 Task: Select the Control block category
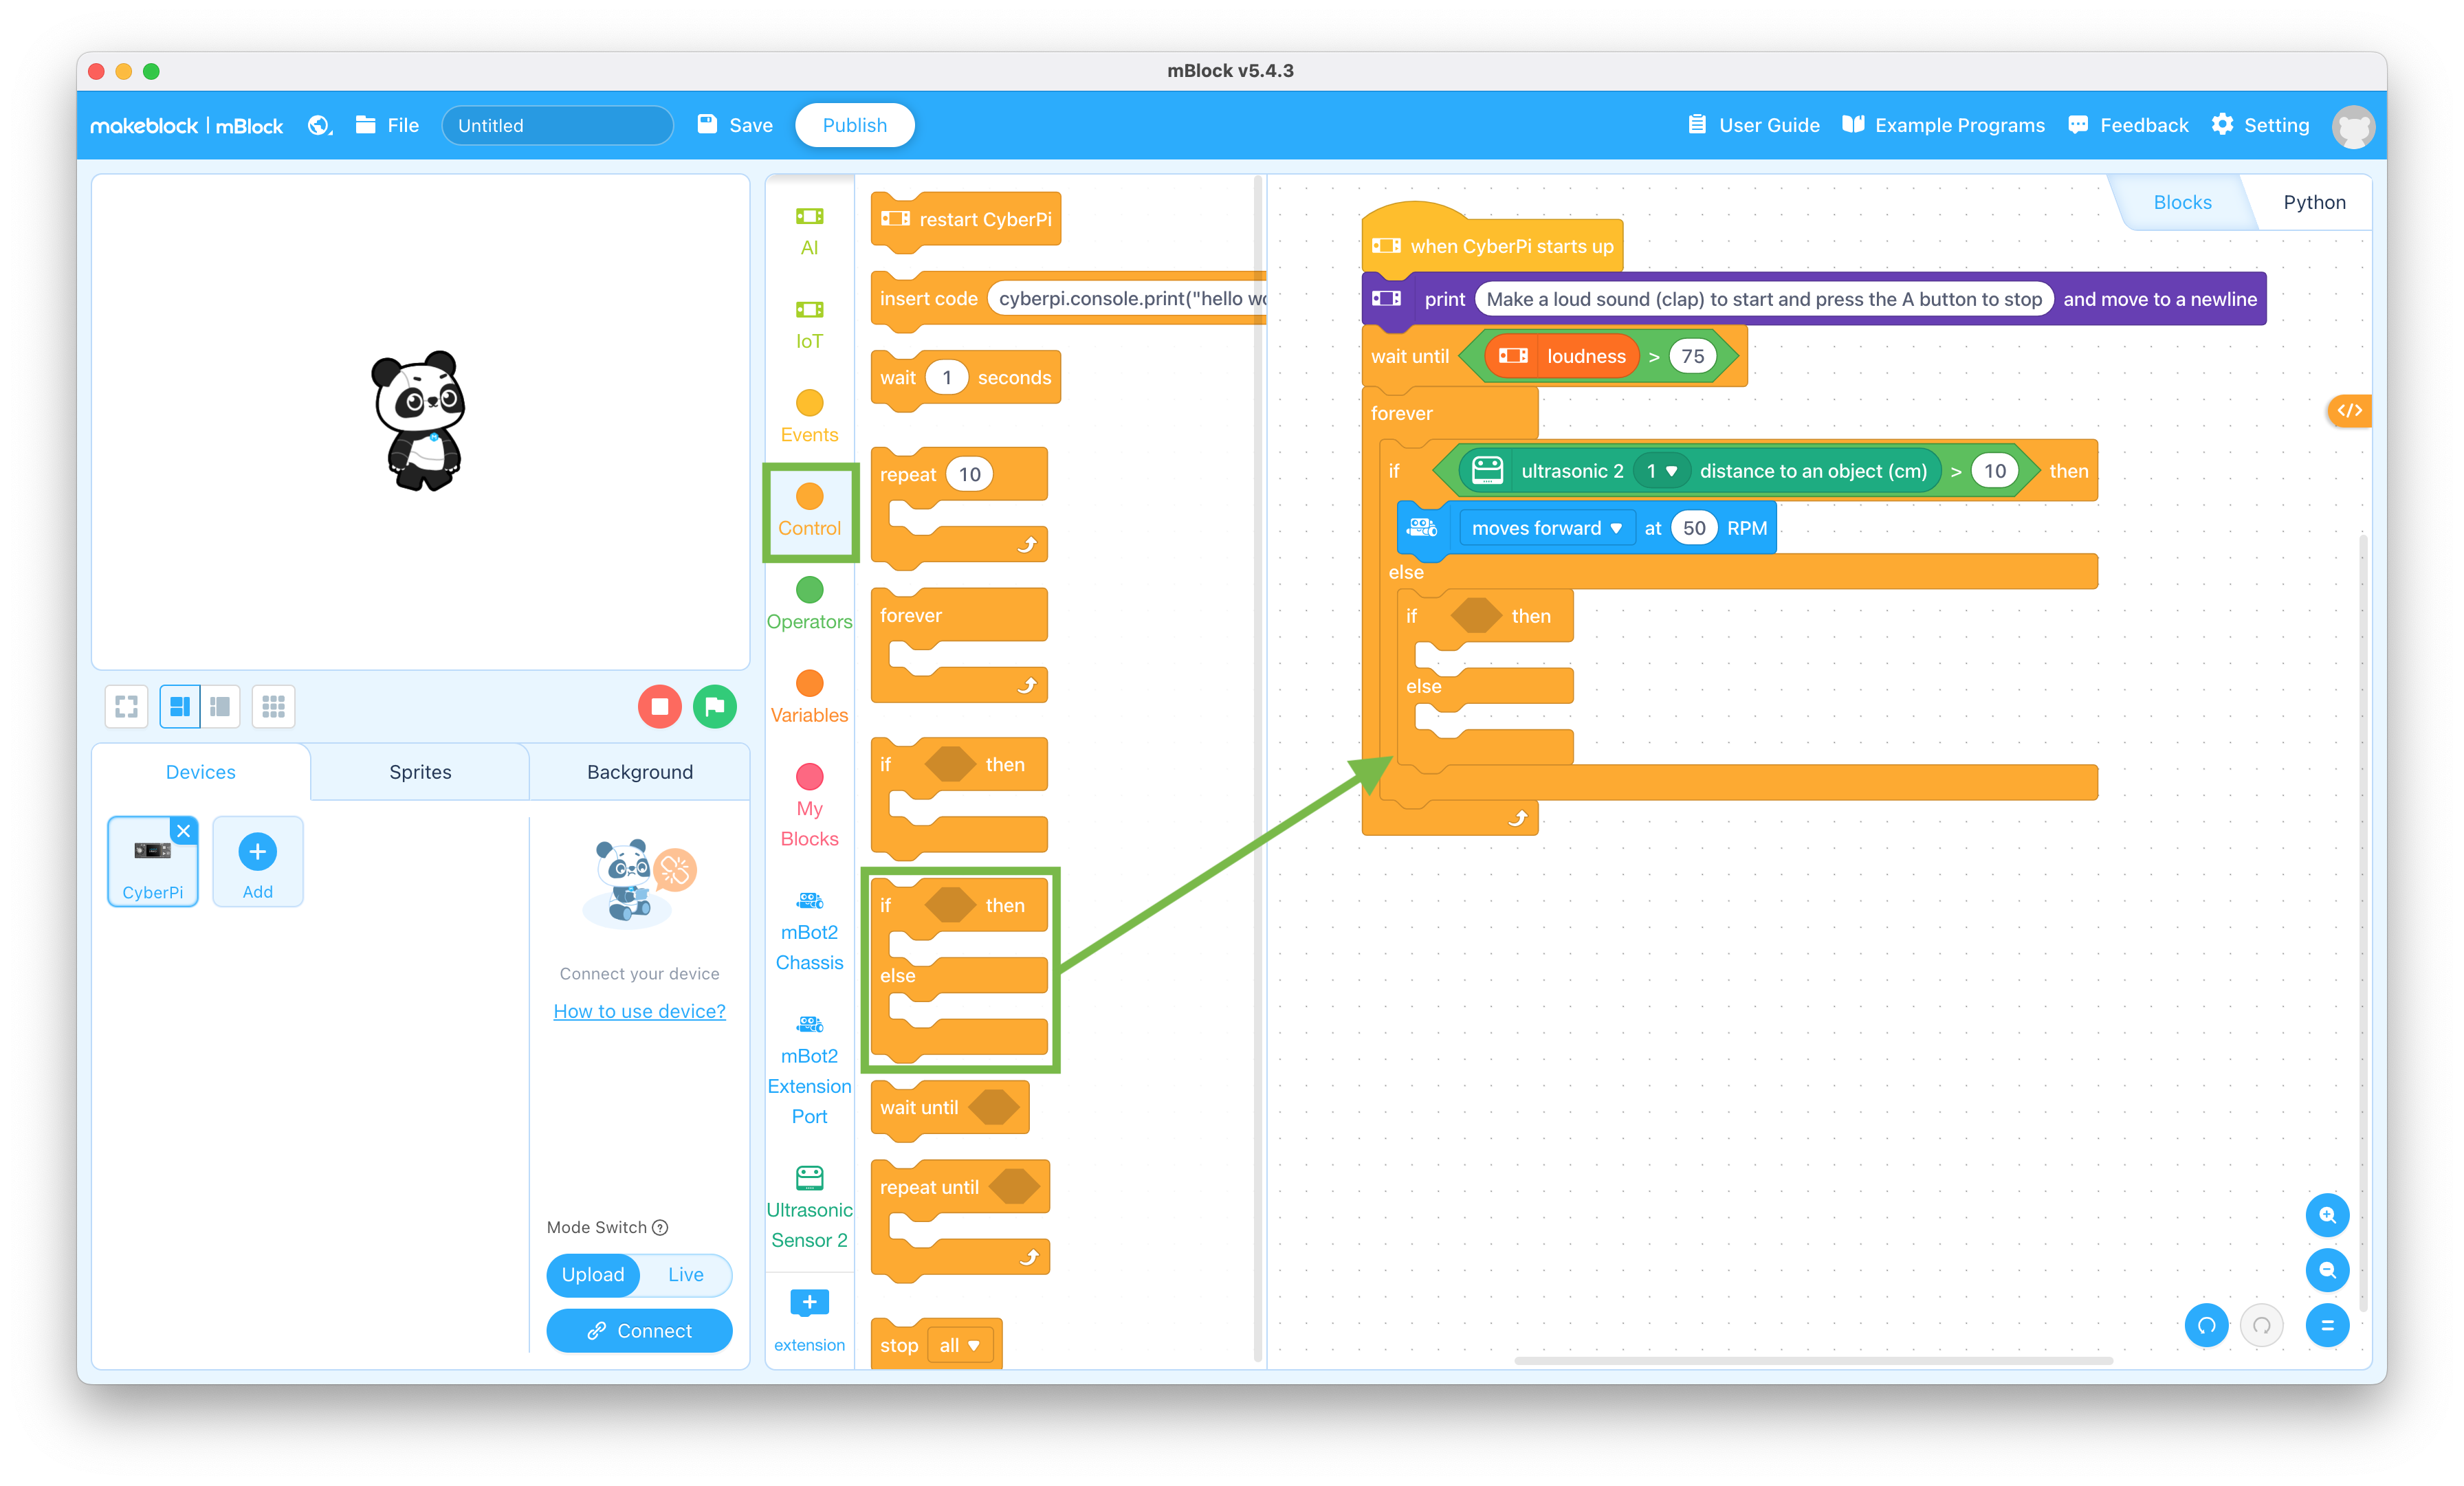(809, 511)
